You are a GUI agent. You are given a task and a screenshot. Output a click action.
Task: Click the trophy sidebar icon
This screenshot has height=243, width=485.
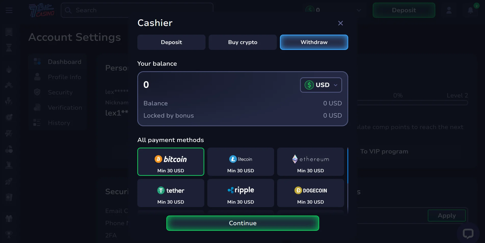click(9, 234)
